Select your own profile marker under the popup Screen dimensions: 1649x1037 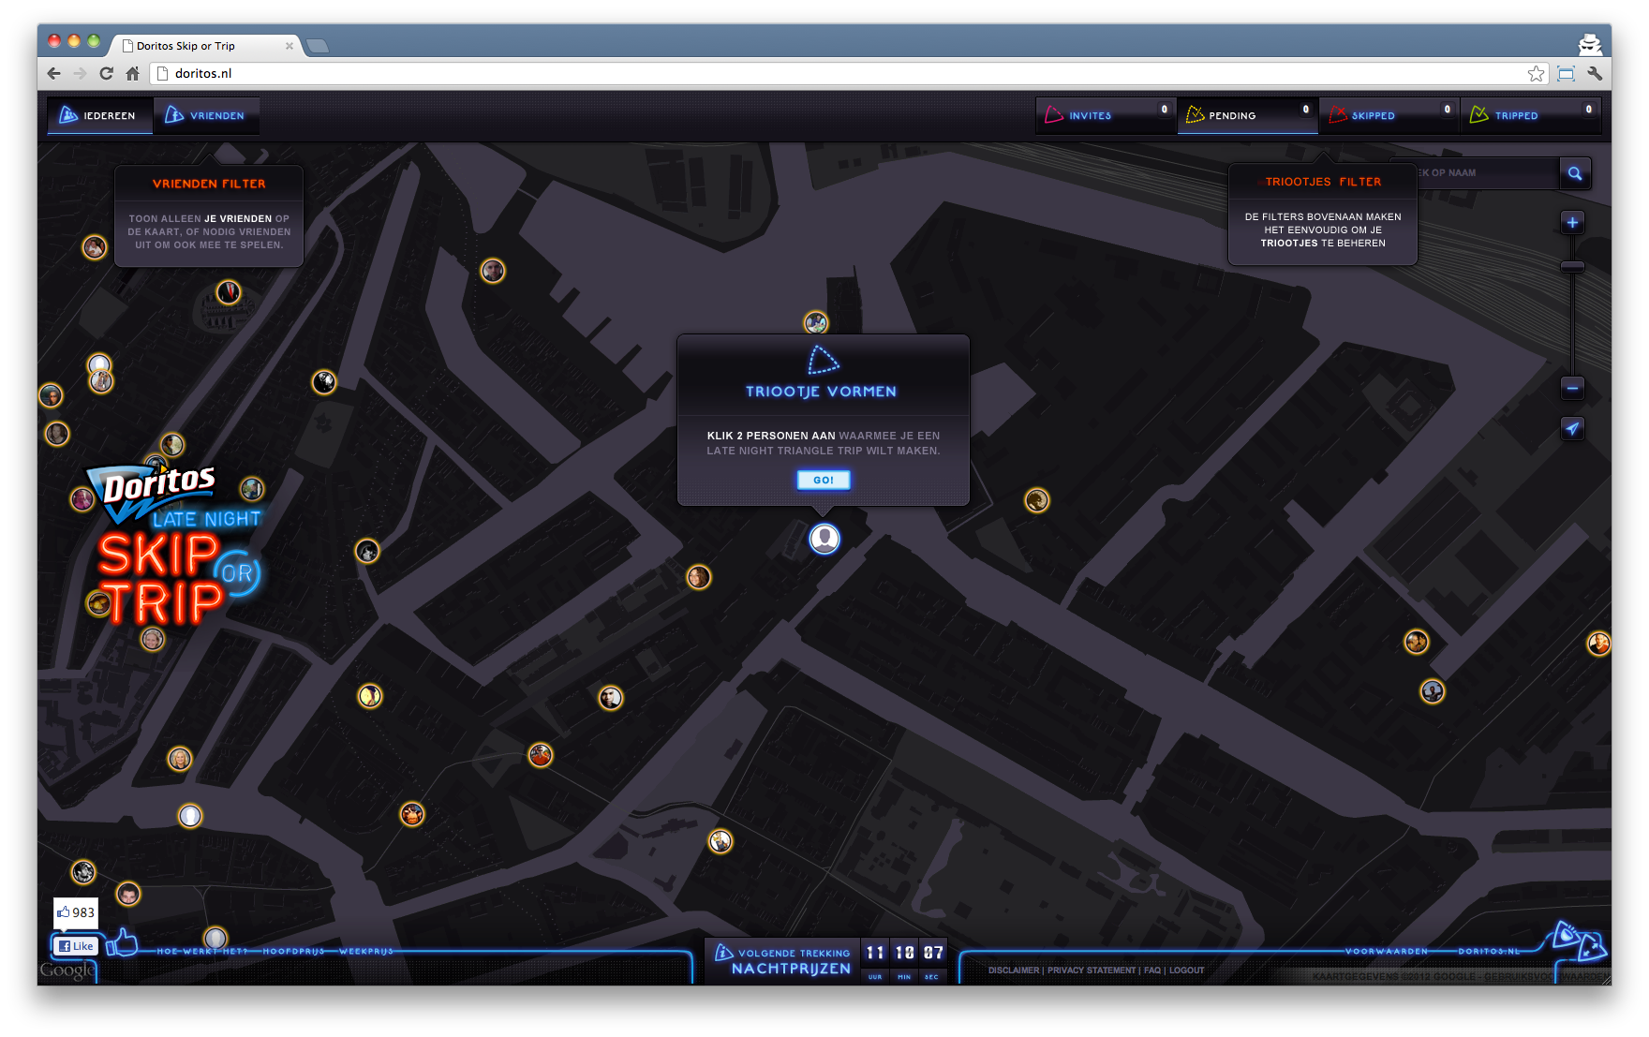point(824,539)
